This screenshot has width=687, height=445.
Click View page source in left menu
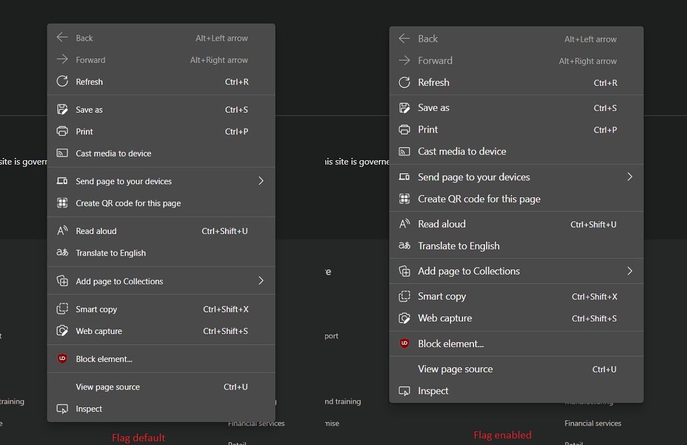pos(108,387)
